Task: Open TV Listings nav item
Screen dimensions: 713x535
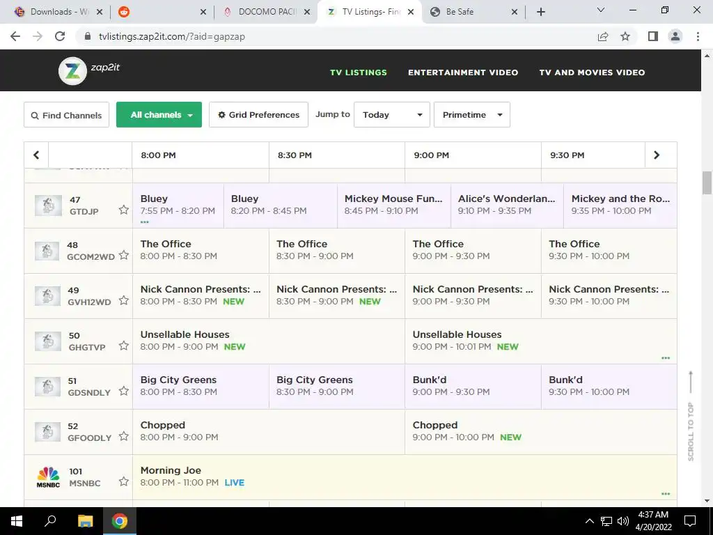Action: click(359, 72)
